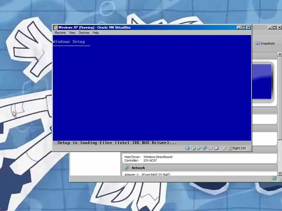Maximize the Windows XP VM window

pos(243,27)
